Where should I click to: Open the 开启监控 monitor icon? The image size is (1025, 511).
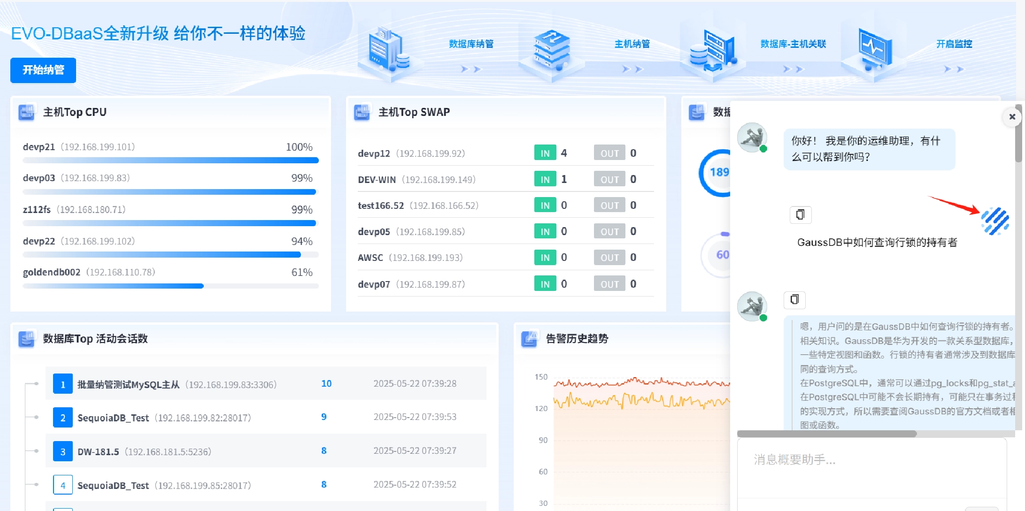874,54
